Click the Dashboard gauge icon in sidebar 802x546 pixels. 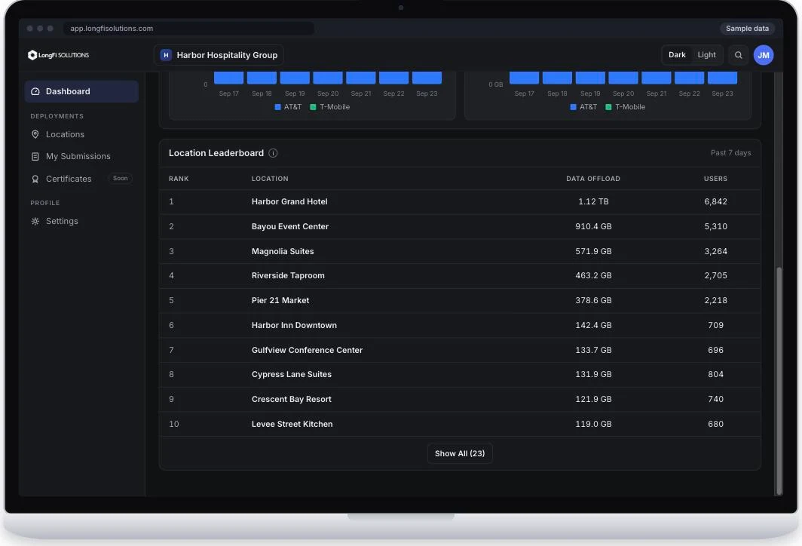pyautogui.click(x=35, y=91)
